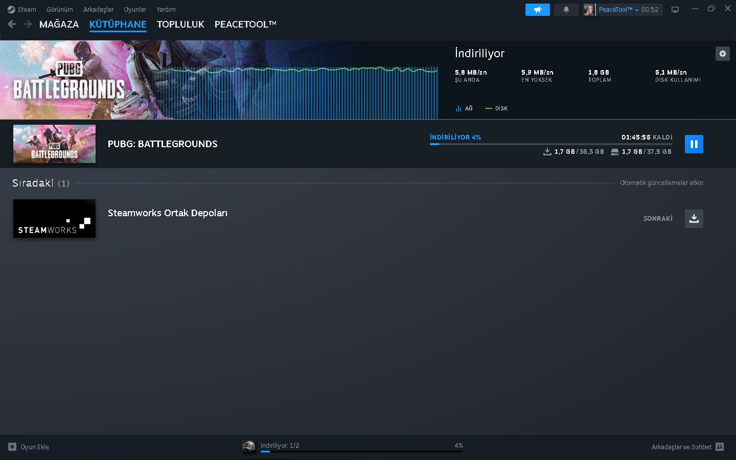The image size is (736, 460).
Task: Click the 1,7 GB / 36,3 GB download size
Action: (x=573, y=151)
